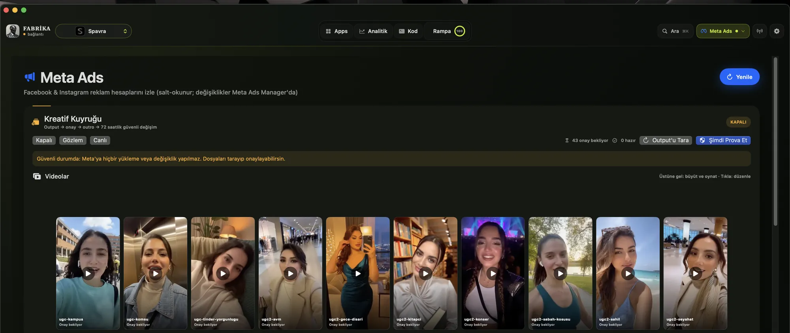Viewport: 790px width, 333px height.
Task: Click the Fabrika profile avatar
Action: pos(13,31)
